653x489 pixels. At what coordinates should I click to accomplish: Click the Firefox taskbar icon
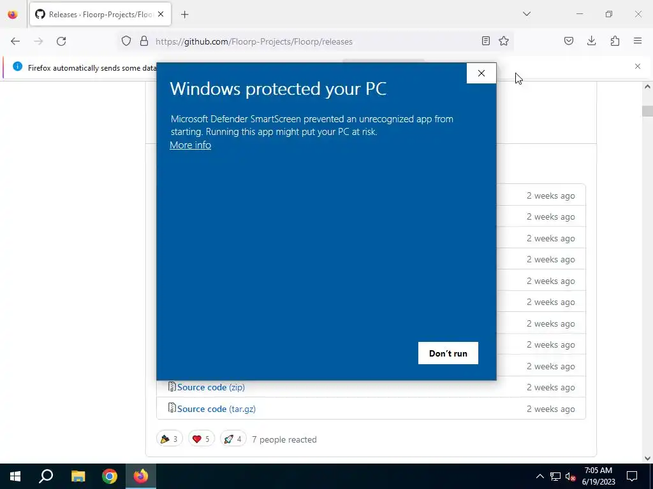pyautogui.click(x=141, y=476)
